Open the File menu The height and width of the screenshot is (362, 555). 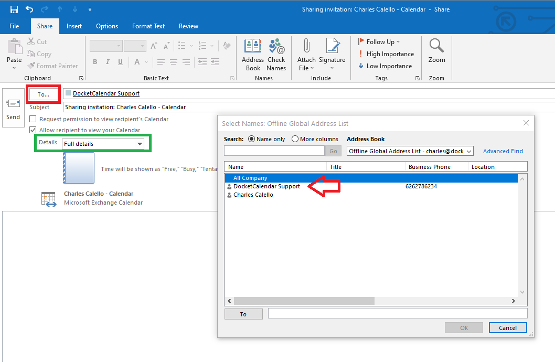[x=14, y=26]
